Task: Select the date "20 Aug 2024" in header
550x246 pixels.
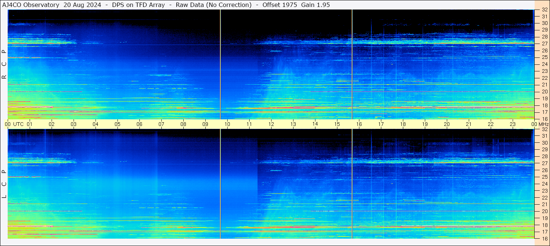Action: pyautogui.click(x=82, y=5)
